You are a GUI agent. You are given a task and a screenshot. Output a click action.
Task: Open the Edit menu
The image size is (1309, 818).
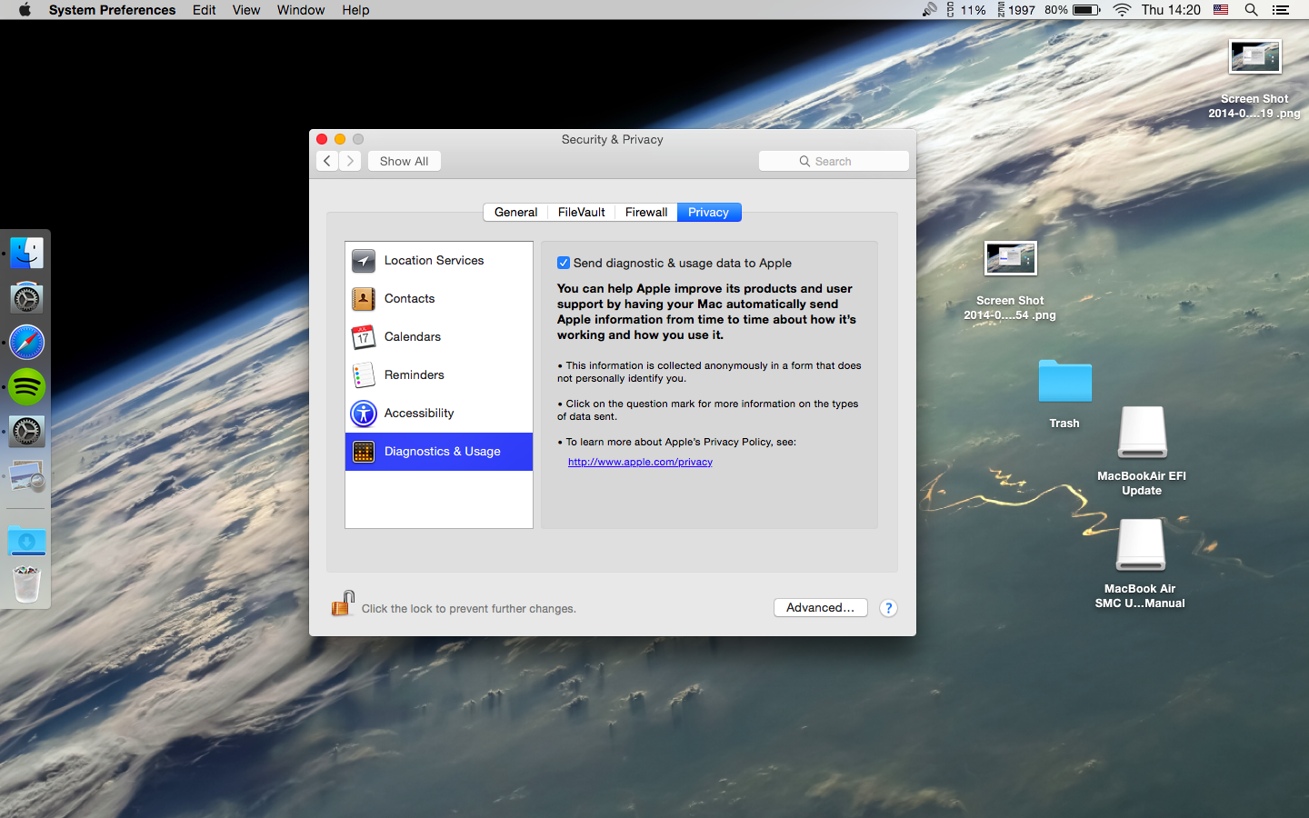204,10
